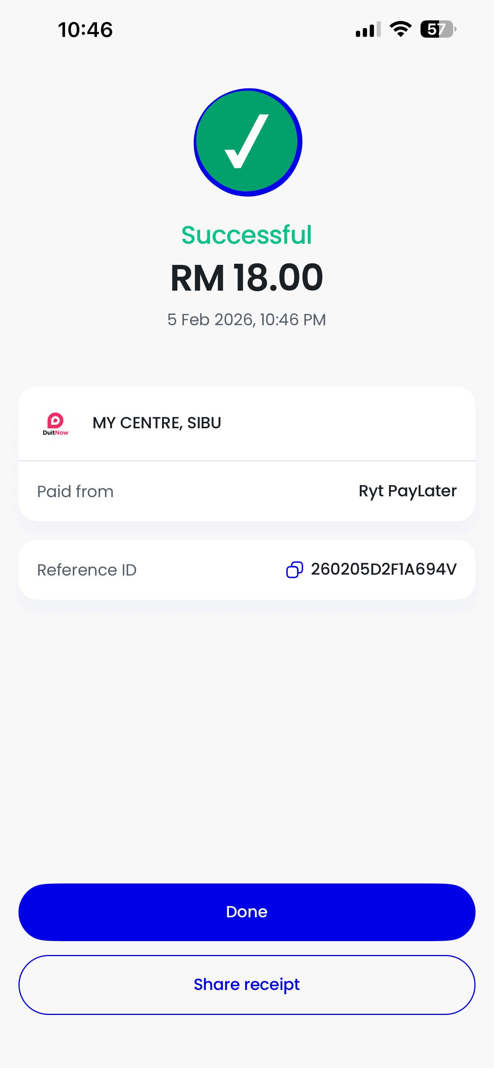
Task: Click the Paid from label
Action: 75,491
